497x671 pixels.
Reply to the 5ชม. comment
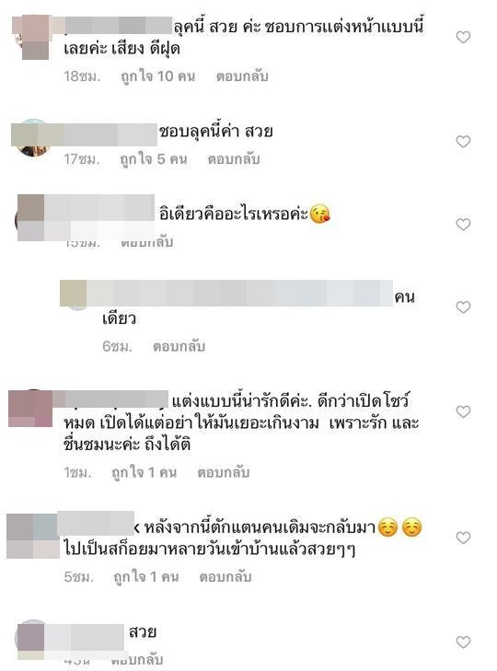click(x=225, y=577)
